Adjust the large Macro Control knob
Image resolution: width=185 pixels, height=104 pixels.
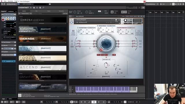pyautogui.click(x=106, y=43)
